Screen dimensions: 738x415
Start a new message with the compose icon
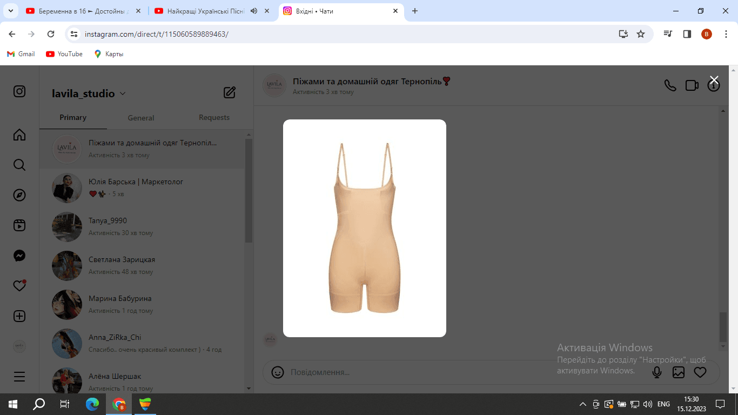point(230,92)
